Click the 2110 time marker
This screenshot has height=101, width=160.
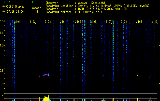pos(154,22)
